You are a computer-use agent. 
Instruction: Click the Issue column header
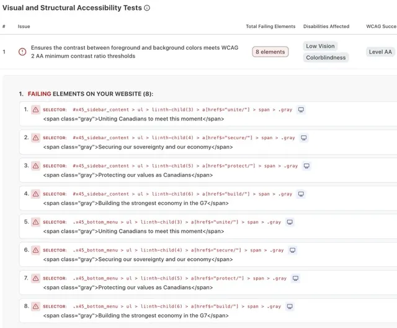click(x=24, y=27)
